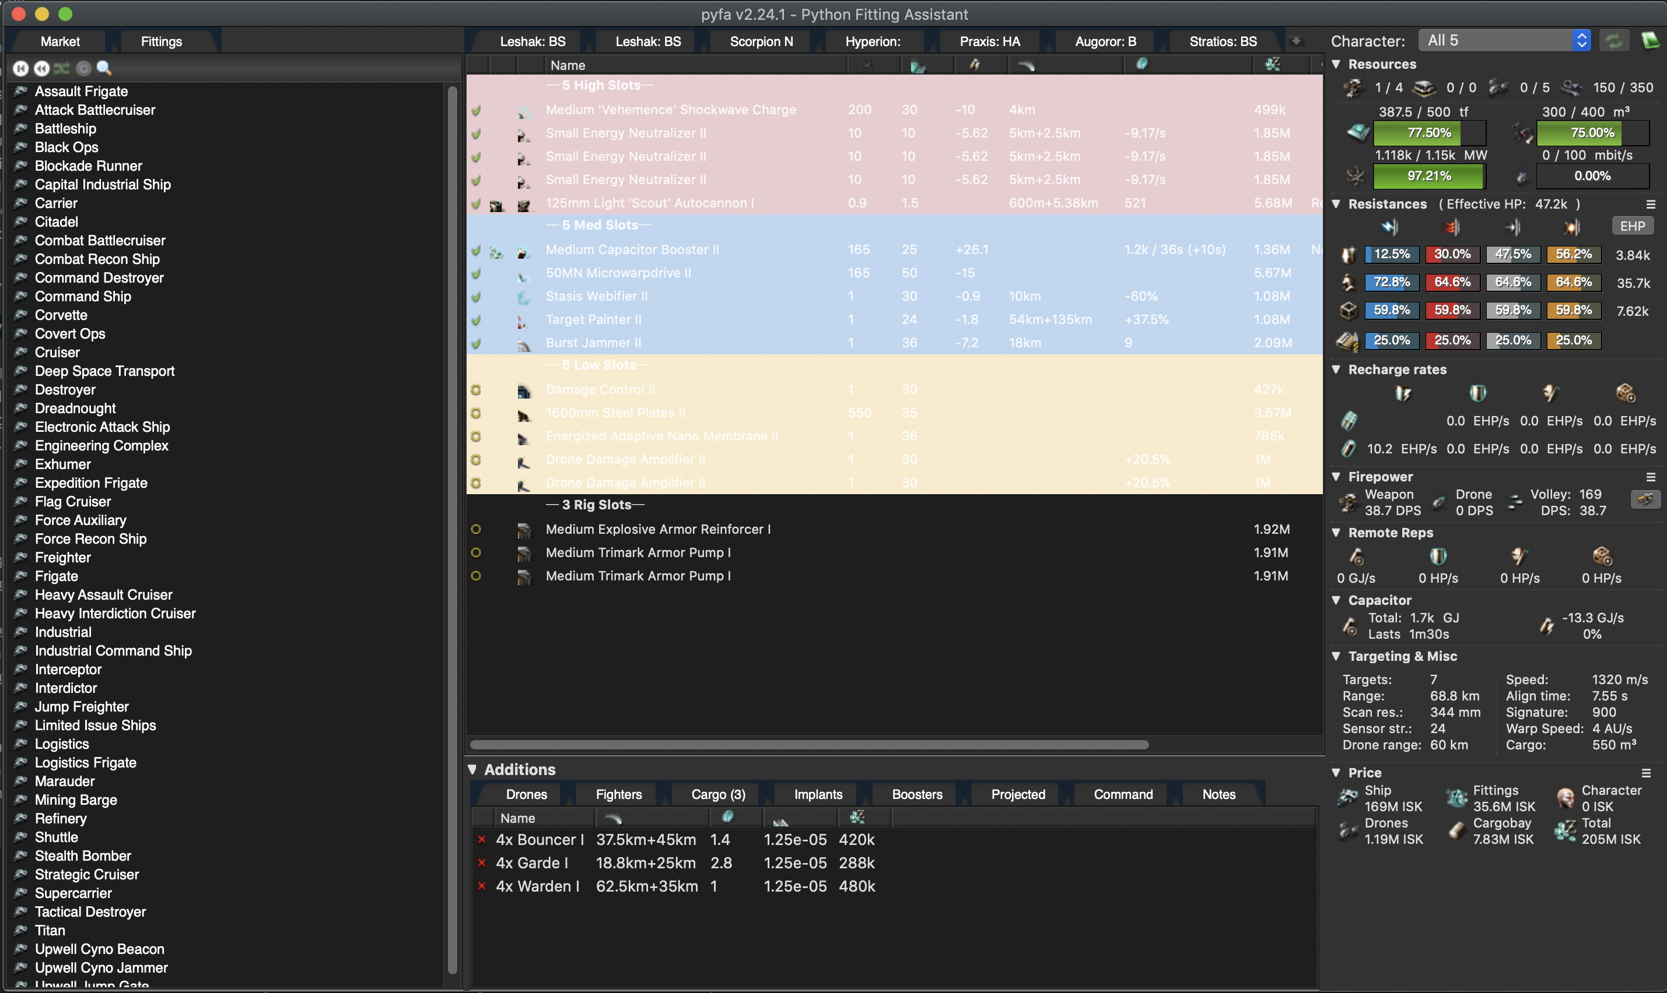The height and width of the screenshot is (993, 1667).
Task: Select Heavy Assault Cruiser in the ship browser
Action: (x=103, y=594)
